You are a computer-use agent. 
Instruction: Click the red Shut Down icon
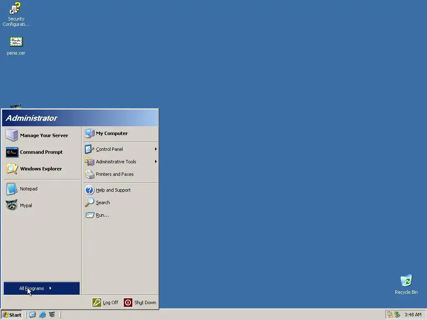[128, 302]
